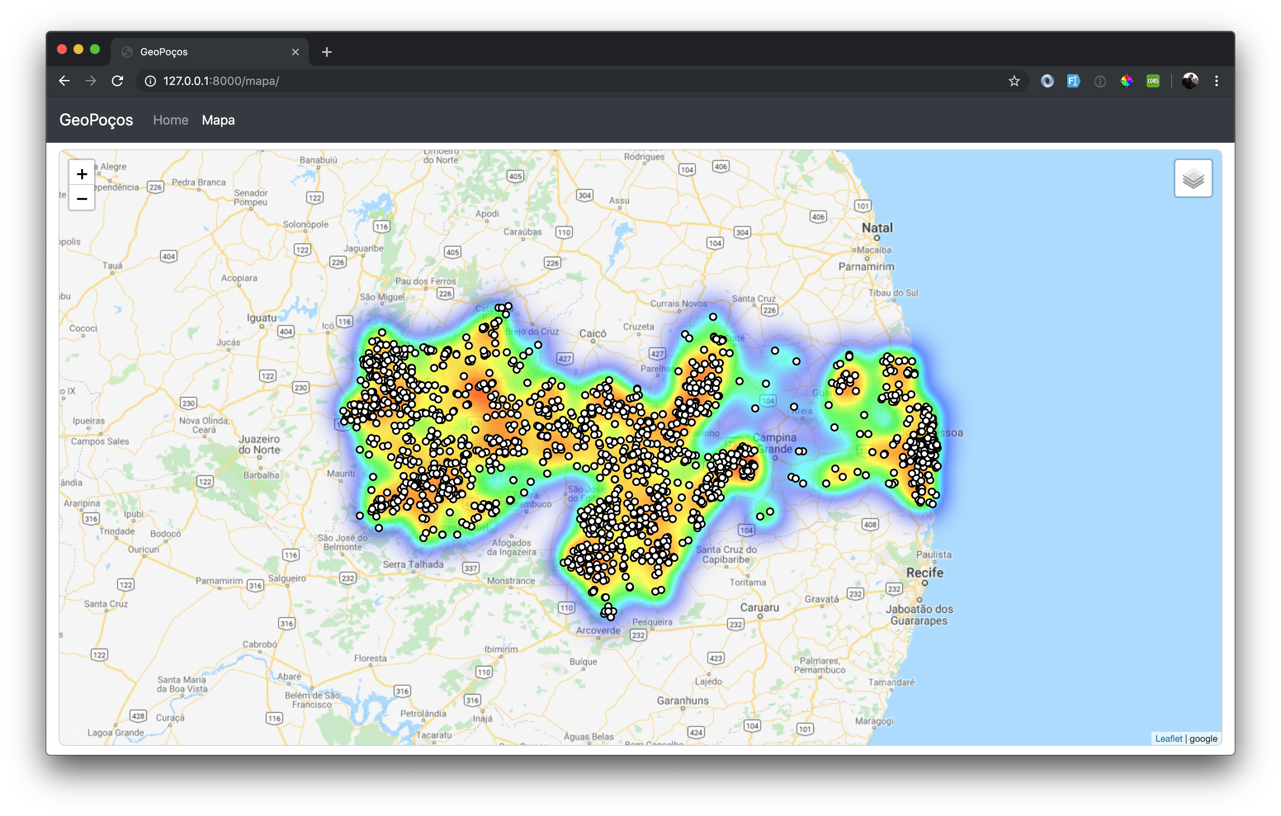Viewport: 1281px width, 816px height.
Task: Open a new browser tab
Action: coord(326,52)
